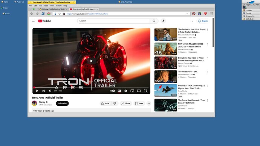Subscribe to the Disney channel
260x146 pixels.
click(62, 103)
